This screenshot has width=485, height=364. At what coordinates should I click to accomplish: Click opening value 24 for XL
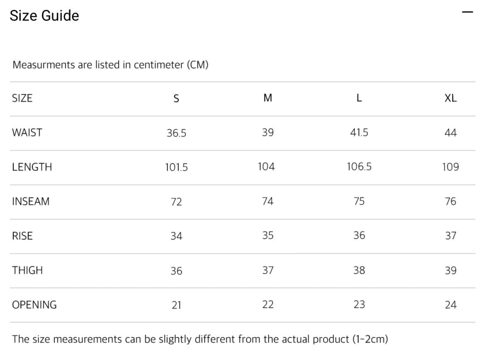451,305
